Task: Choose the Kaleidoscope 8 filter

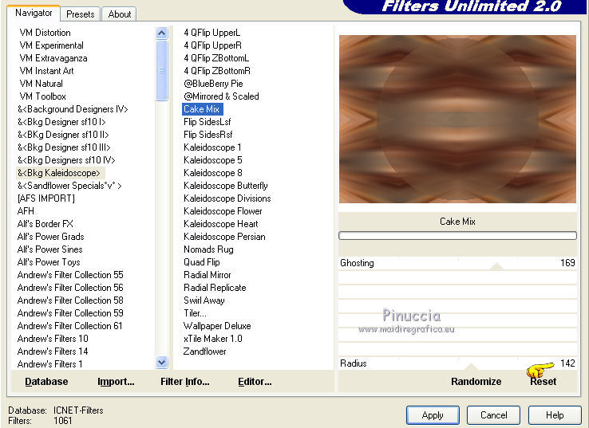Action: [x=212, y=173]
